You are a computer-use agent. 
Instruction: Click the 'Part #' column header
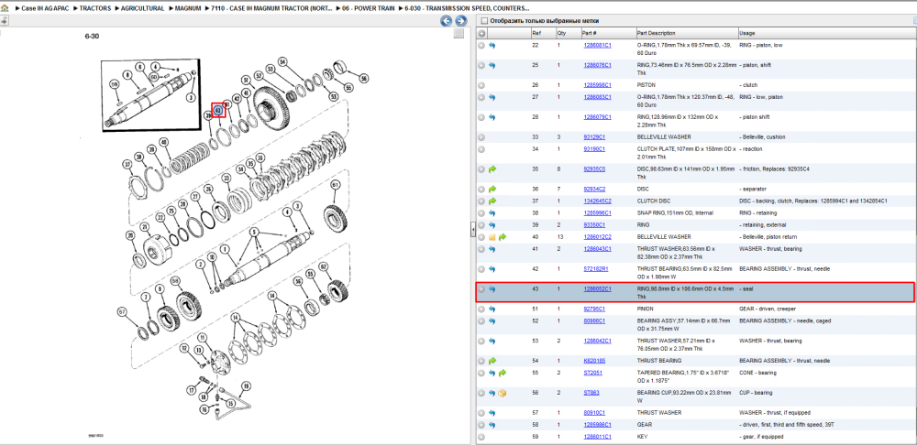(x=589, y=33)
